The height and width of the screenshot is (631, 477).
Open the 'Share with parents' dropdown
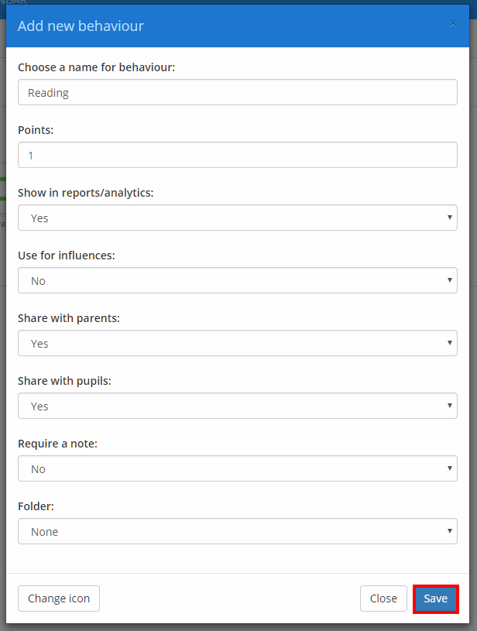pyautogui.click(x=237, y=343)
